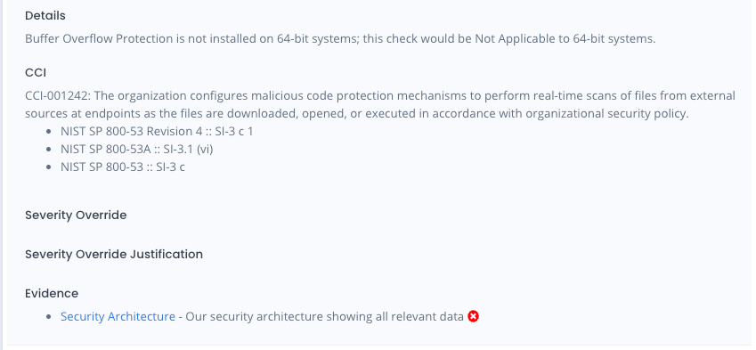This screenshot has width=756, height=350.
Task: Open the Security Architecture evidence link
Action: (x=118, y=317)
